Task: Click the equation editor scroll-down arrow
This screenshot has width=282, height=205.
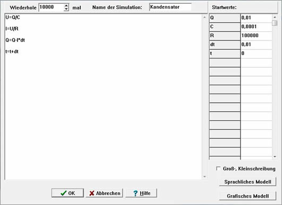Action: tap(204, 177)
